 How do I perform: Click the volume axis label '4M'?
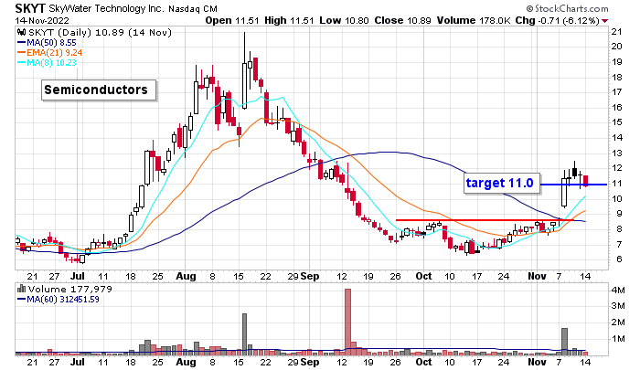coord(617,290)
